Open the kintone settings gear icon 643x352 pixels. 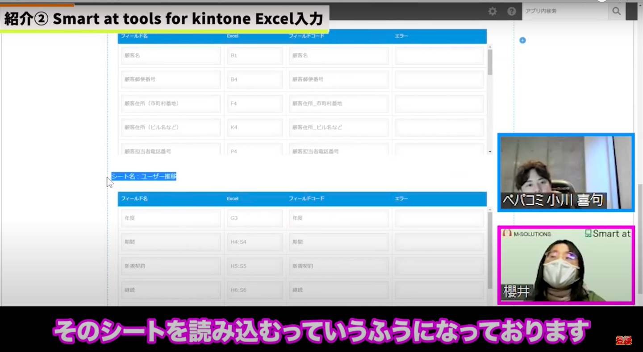coord(493,12)
